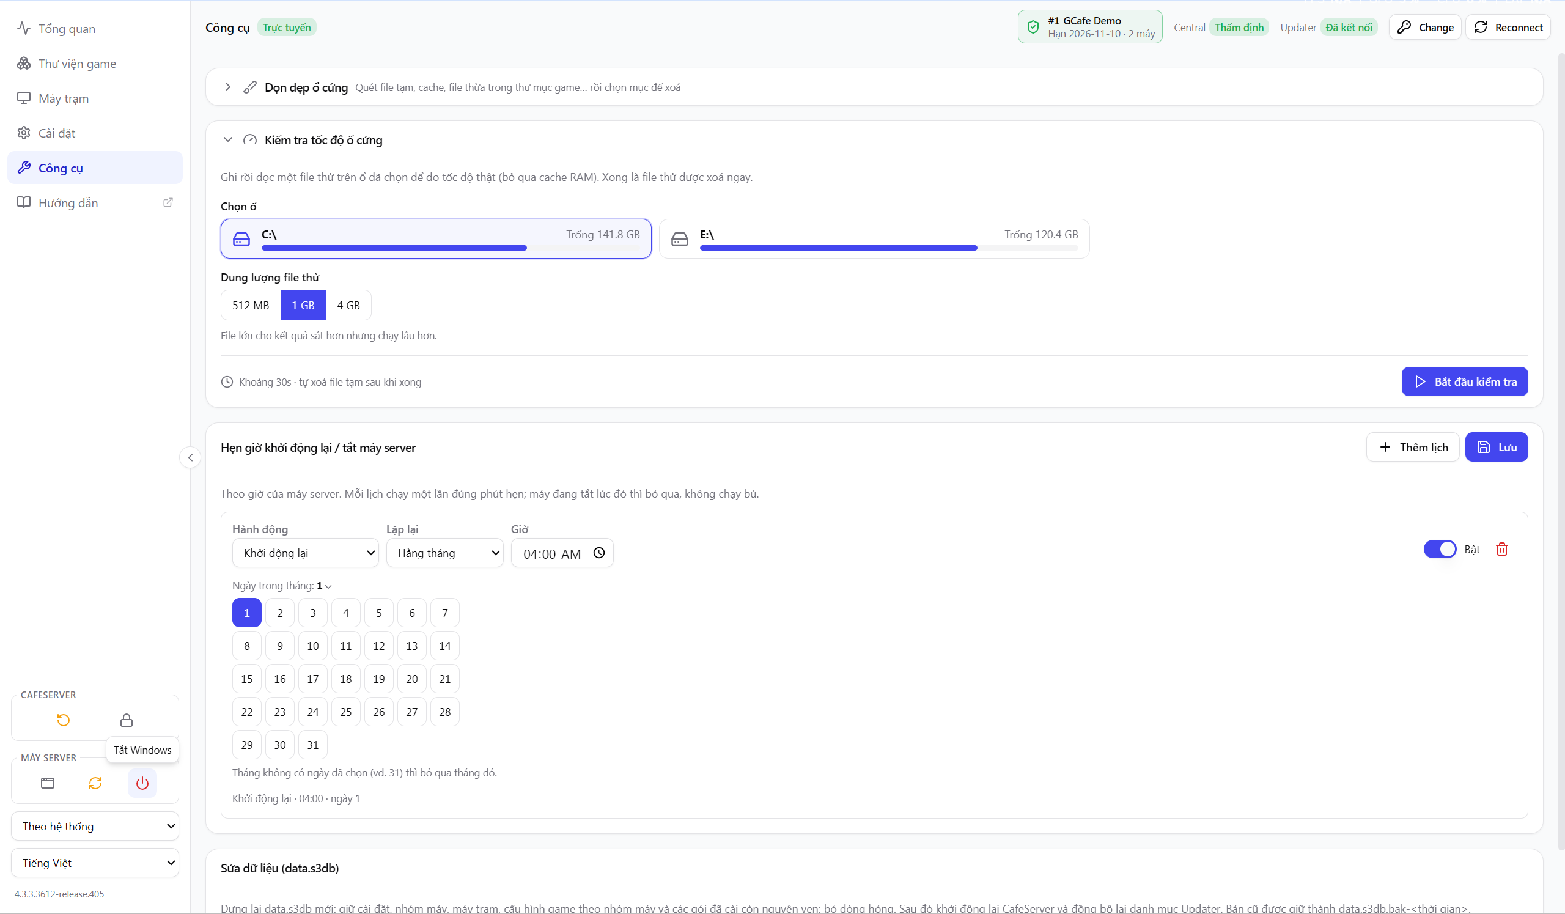Click the E:\ drive icon
Screen dimensions: 1565x914
coord(679,239)
